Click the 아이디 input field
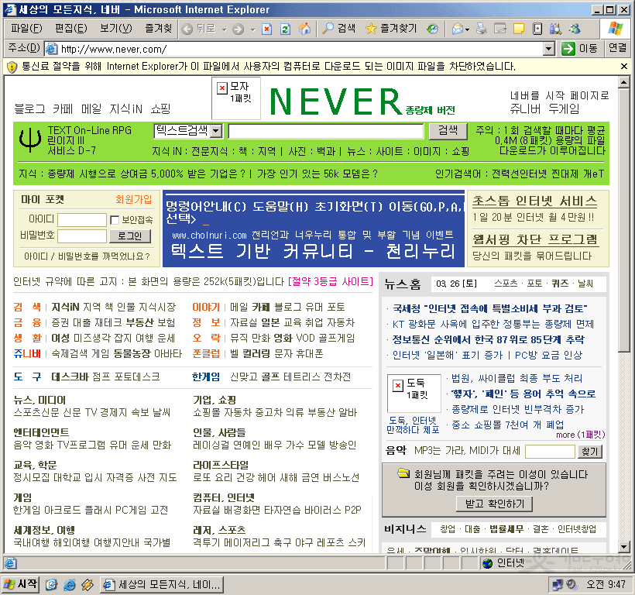This screenshot has height=595, width=635. click(x=82, y=220)
